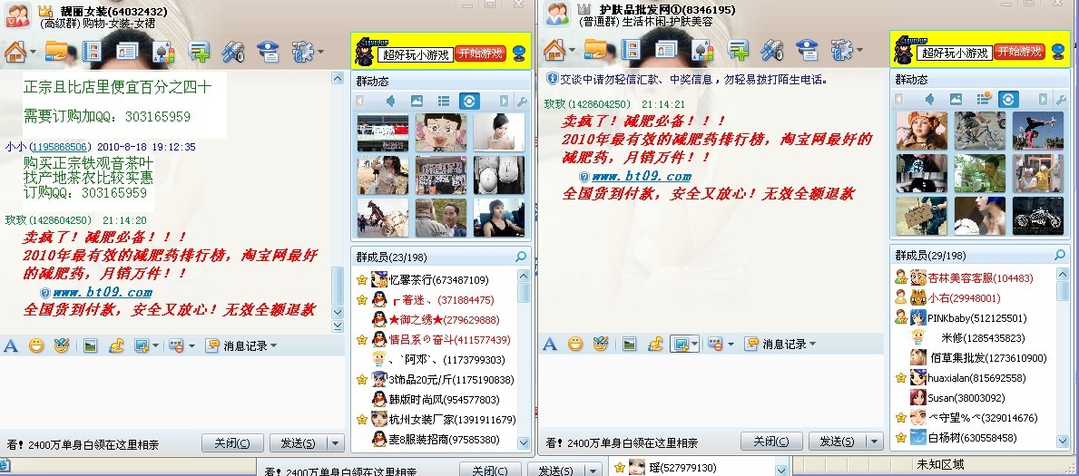The image size is (1079, 476).
Task: Click wrench settings icon in left 群动态 panel
Action: (522, 102)
